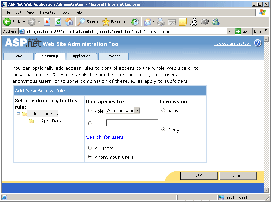Choose the Role radio button
Screen dimensions: 271x202
coord(90,111)
